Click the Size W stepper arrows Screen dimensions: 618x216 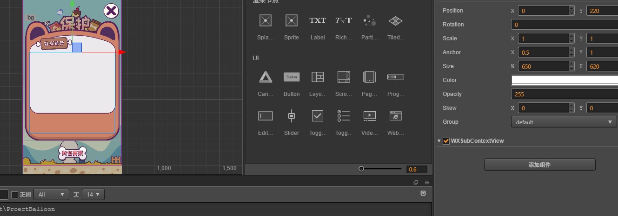tap(571, 66)
